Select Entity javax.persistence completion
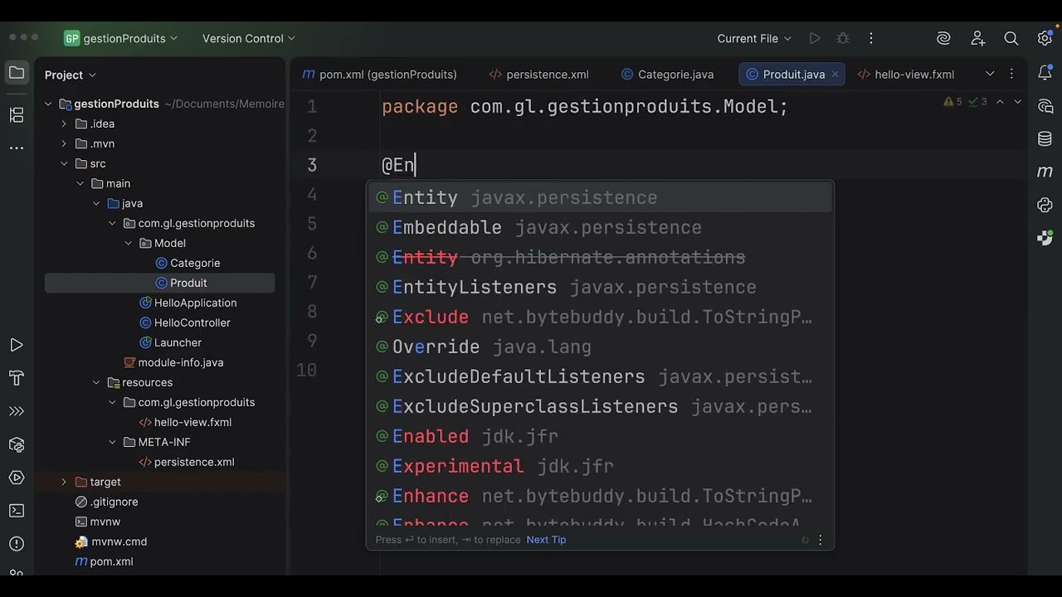 (x=600, y=197)
